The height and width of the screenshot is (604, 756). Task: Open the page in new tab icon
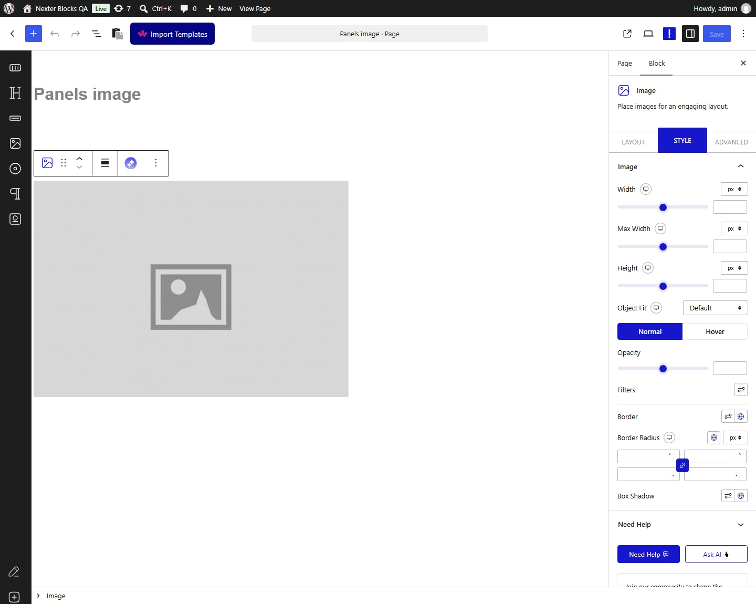pos(627,34)
